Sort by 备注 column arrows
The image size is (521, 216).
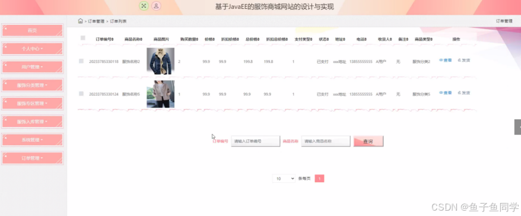click(407, 39)
